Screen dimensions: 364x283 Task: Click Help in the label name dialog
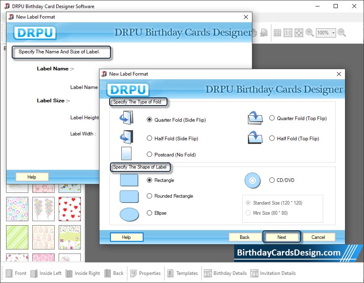point(32,177)
